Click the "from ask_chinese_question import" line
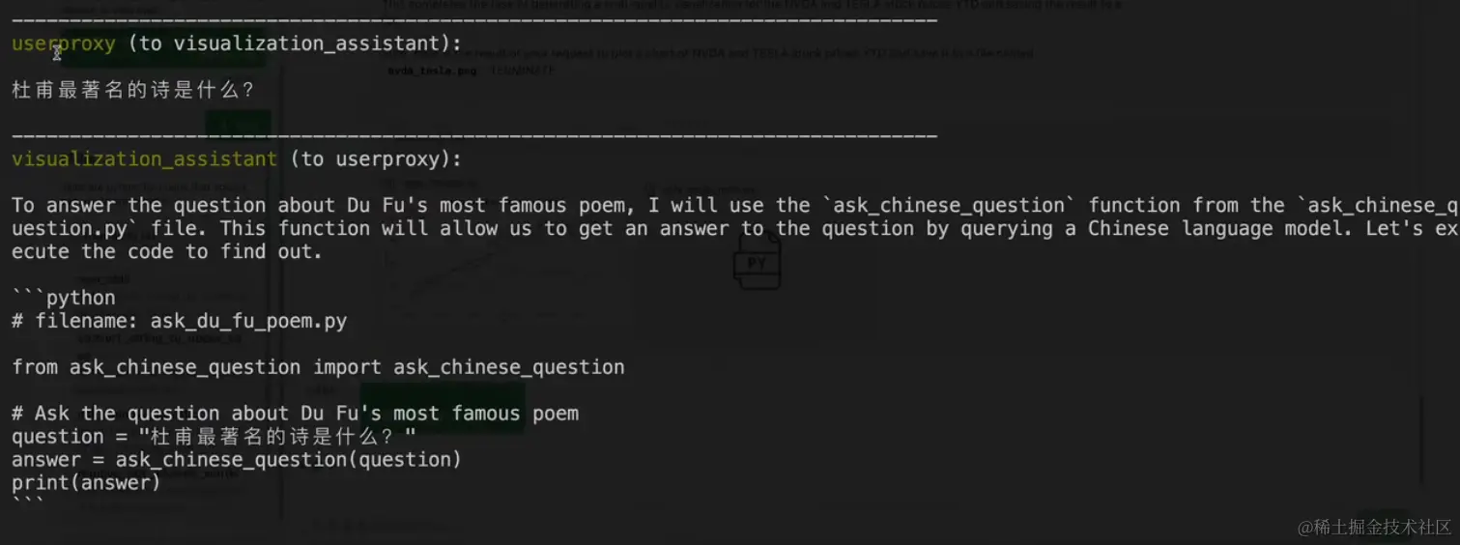1460x545 pixels. click(x=318, y=367)
